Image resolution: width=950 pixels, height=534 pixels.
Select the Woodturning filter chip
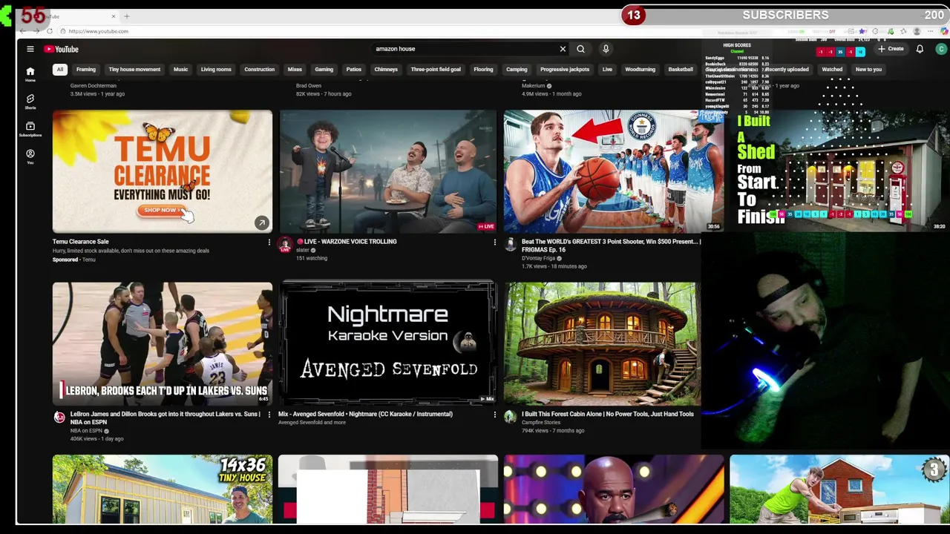coord(640,69)
